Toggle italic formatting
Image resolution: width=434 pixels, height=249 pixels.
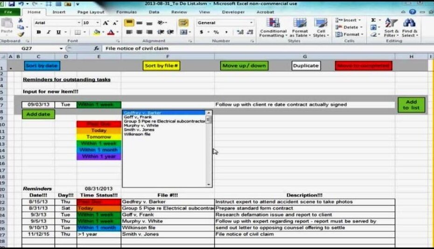(x=49, y=32)
